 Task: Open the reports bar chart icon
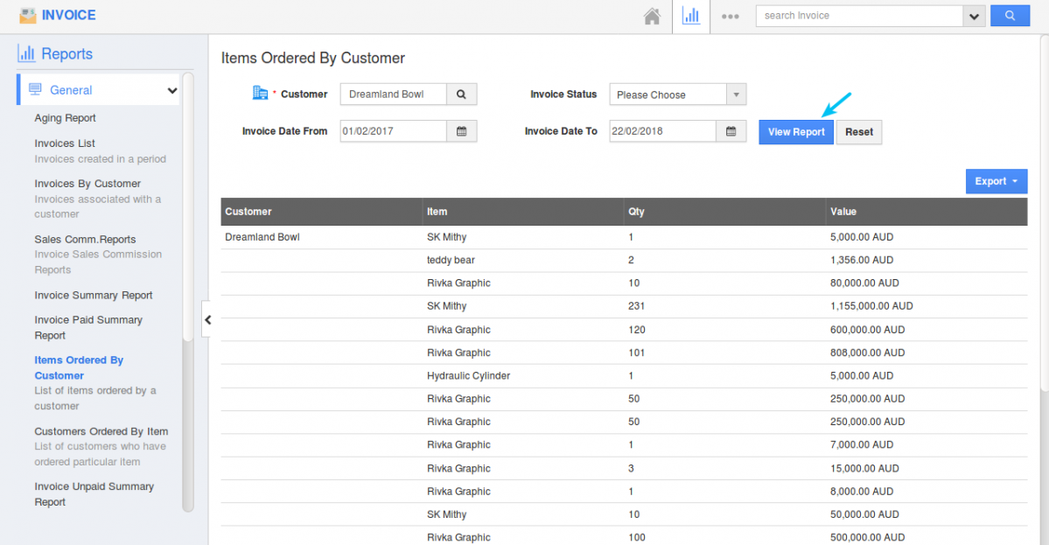coord(690,16)
